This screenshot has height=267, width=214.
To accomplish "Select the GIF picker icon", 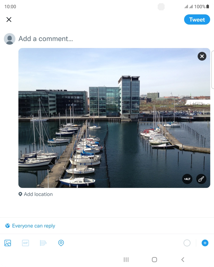I will pyautogui.click(x=25, y=243).
